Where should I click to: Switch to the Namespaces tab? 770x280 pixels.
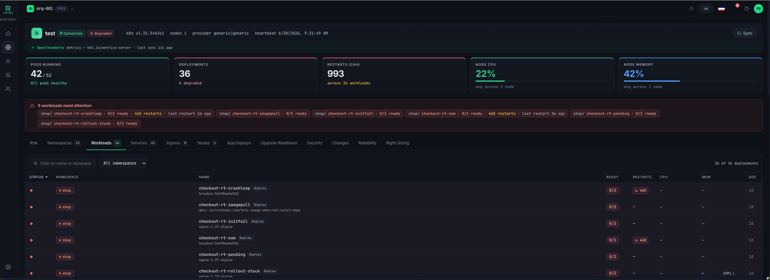point(64,143)
